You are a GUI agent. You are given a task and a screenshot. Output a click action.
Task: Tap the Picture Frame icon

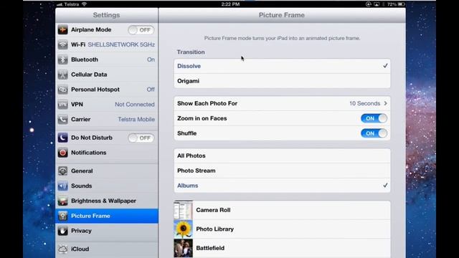62,216
